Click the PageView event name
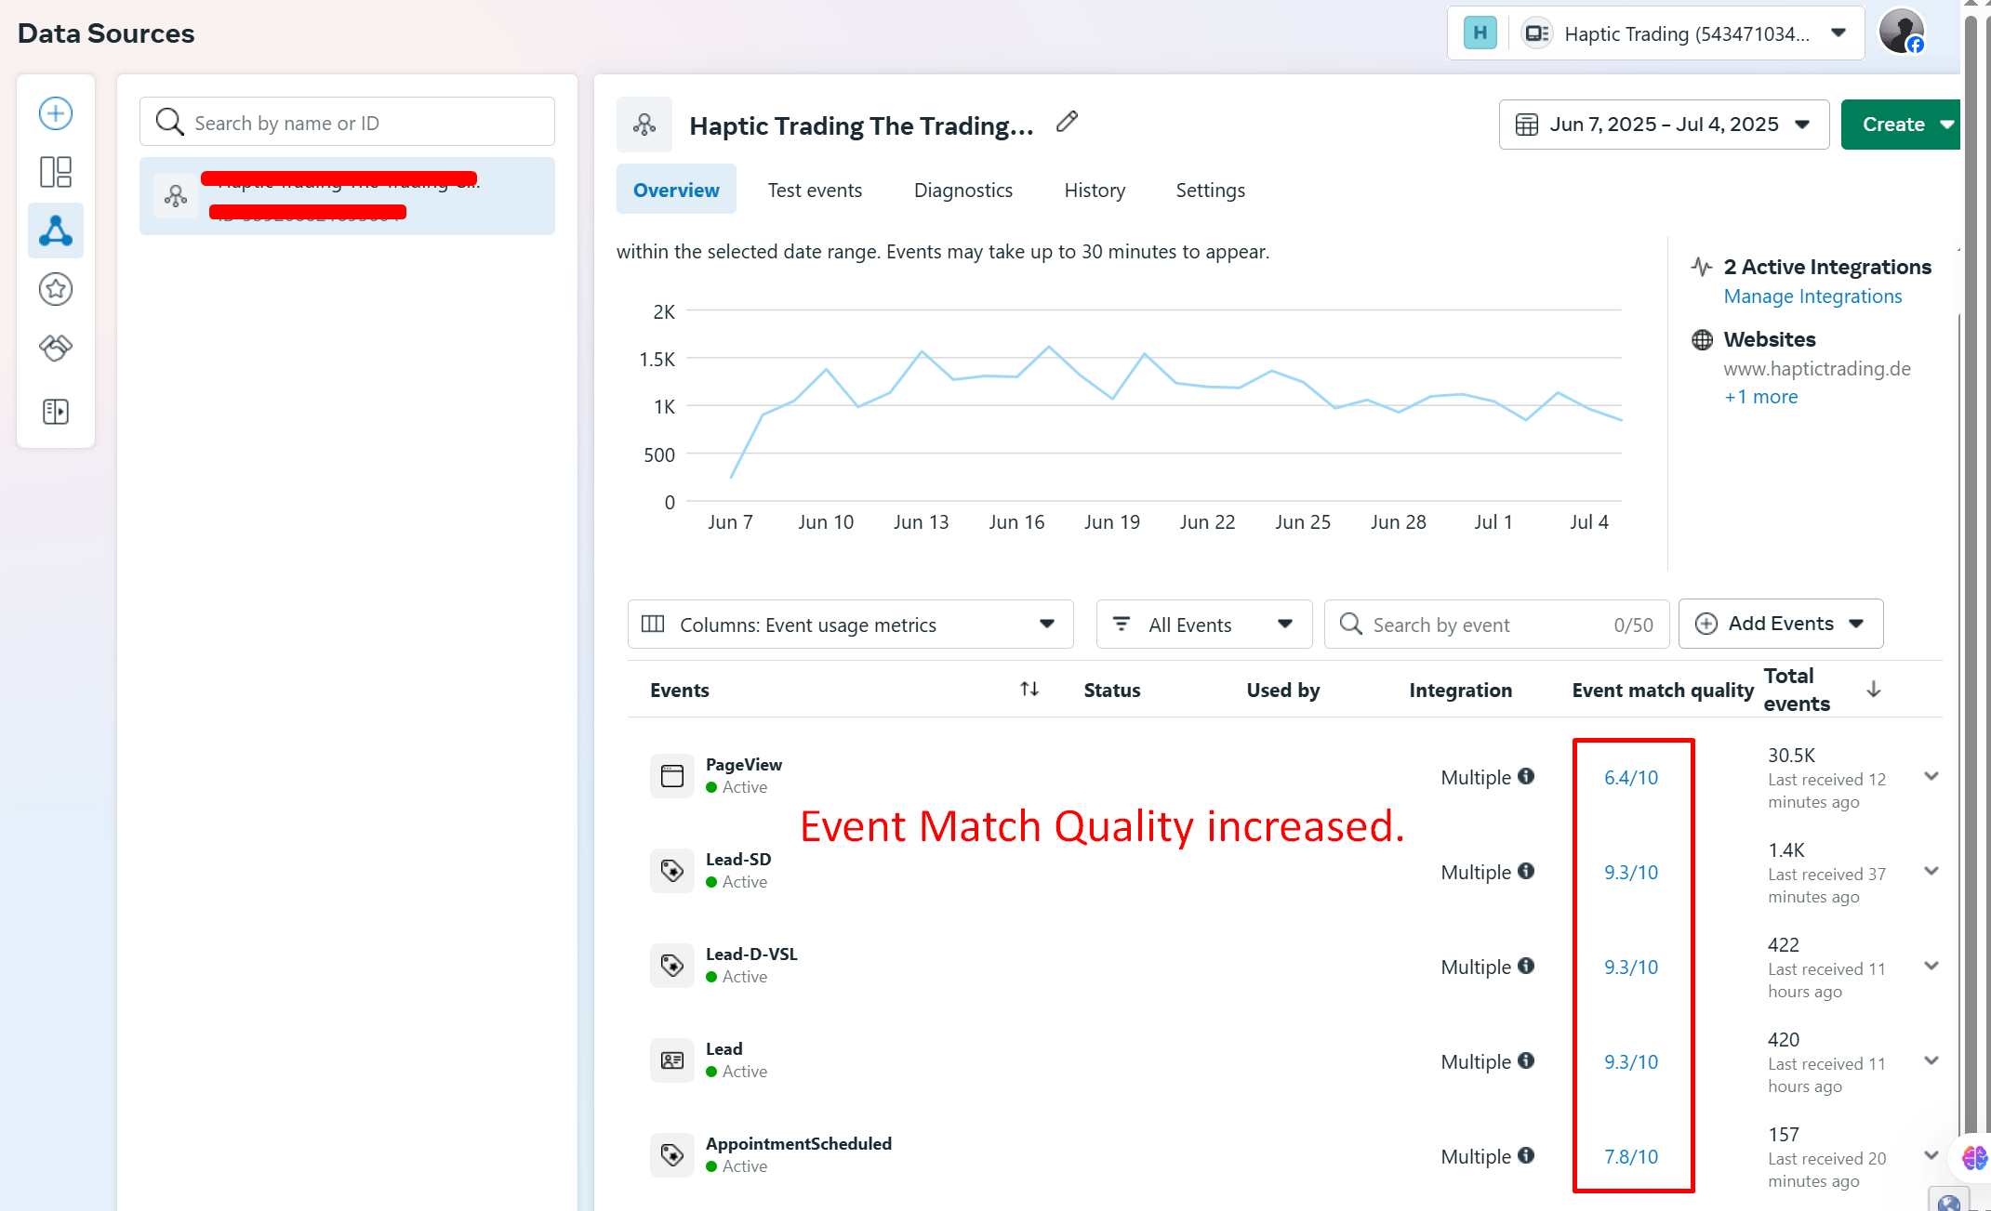Viewport: 1991px width, 1211px height. 744,765
